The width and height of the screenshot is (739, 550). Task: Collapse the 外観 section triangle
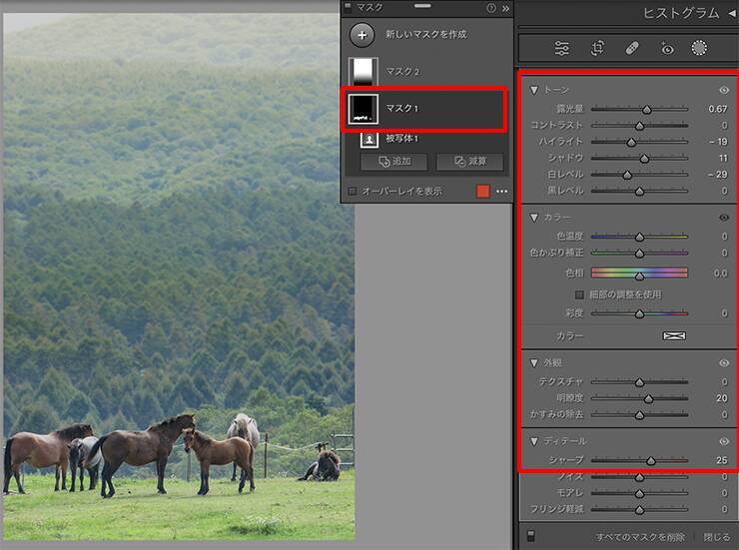click(x=534, y=362)
